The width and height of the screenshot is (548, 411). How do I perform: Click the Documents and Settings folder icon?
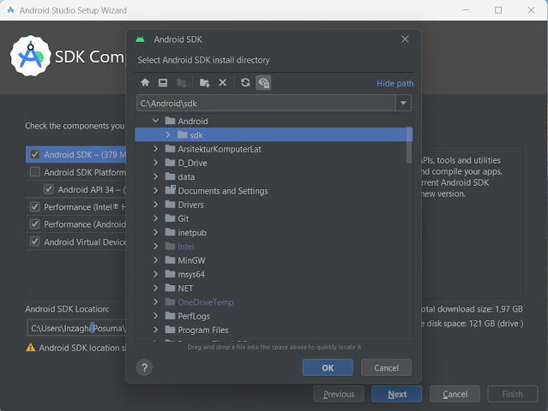point(170,190)
